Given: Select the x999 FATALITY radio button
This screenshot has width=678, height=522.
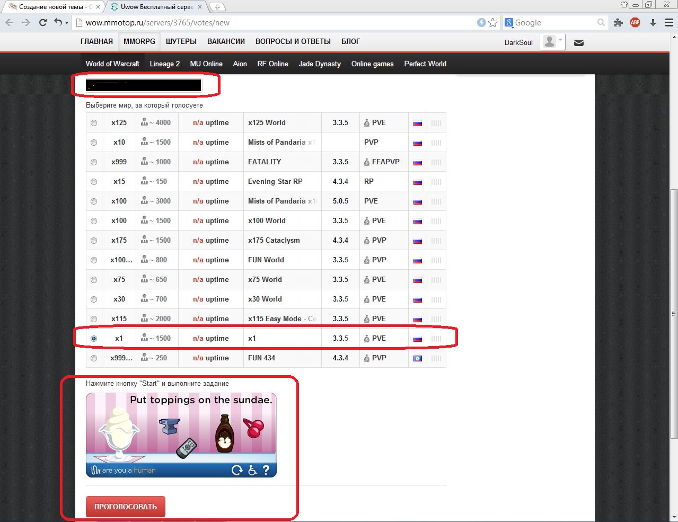Looking at the screenshot, I should coord(94,162).
